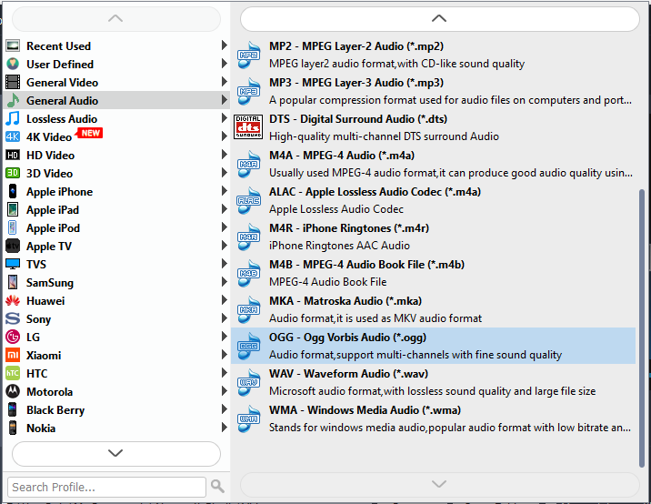This screenshot has height=504, width=651.
Task: Click the General Video filmstrip icon
Action: pyautogui.click(x=13, y=82)
